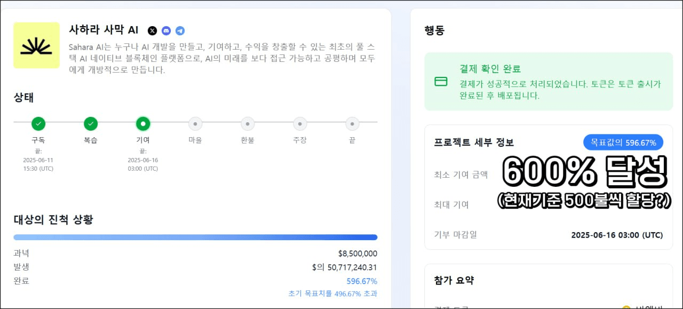Click the 프로젝트 세부 정보 heading
Image resolution: width=683 pixels, height=309 pixels.
(474, 142)
